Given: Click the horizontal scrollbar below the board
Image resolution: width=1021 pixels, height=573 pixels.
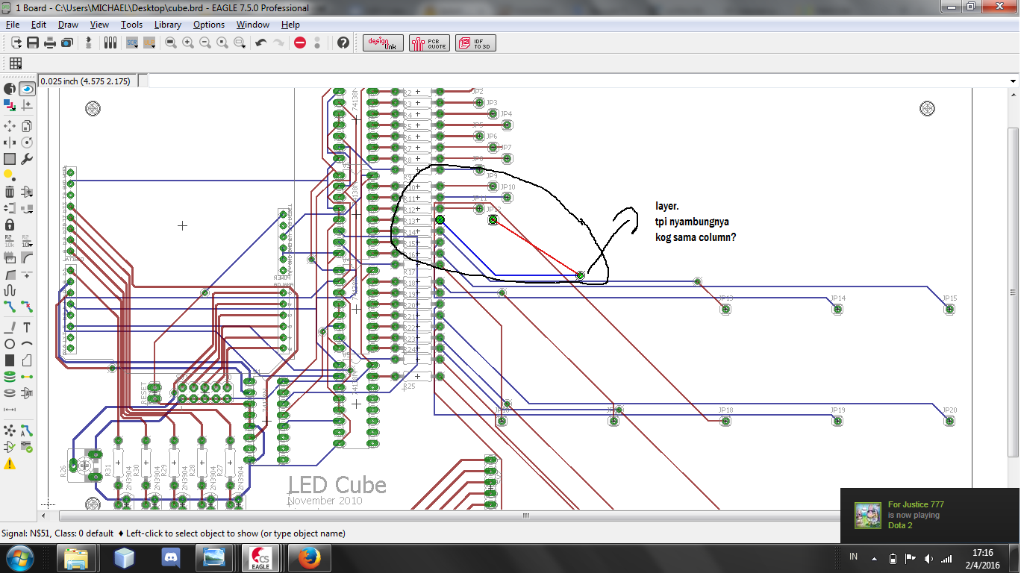Looking at the screenshot, I should click(525, 516).
